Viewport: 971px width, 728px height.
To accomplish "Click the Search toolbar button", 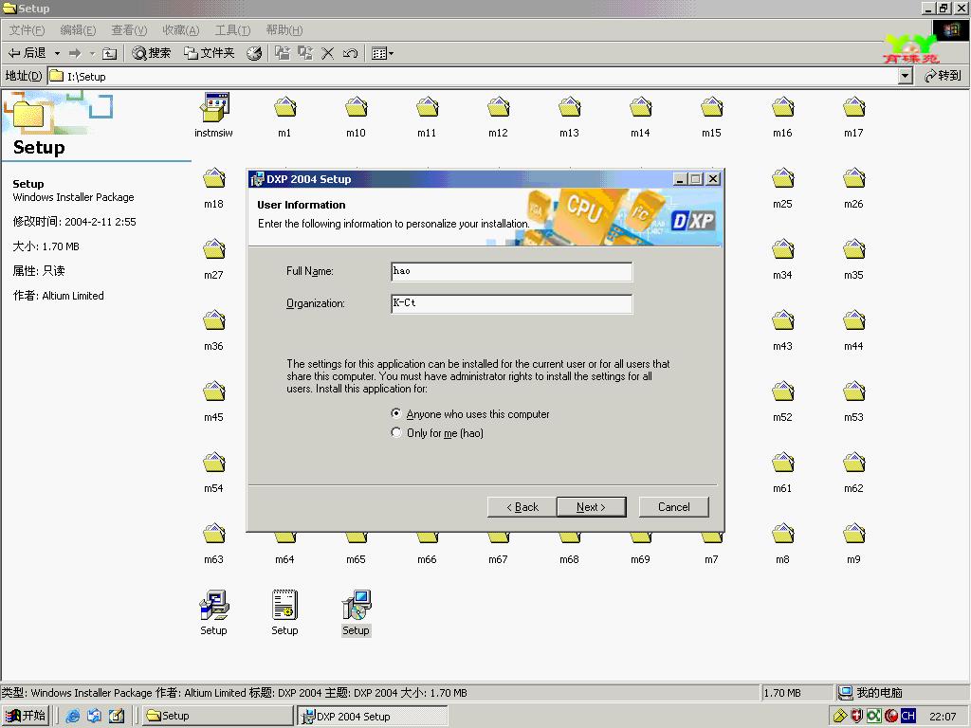I will point(151,53).
